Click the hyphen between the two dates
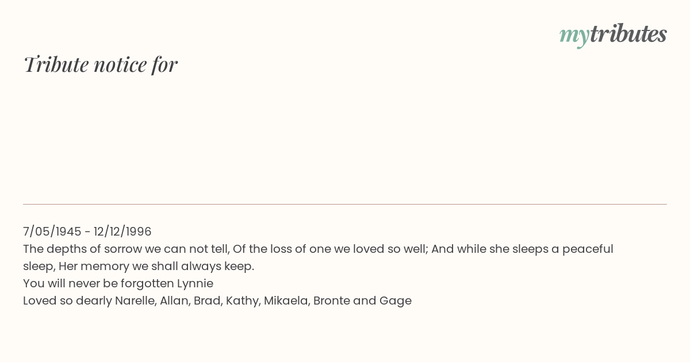Screen dimensions: 690x362 87,232
